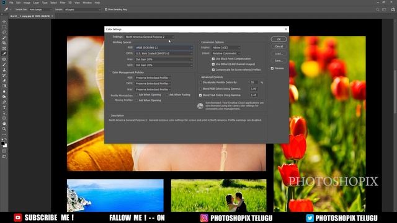Click the Save... button
The width and height of the screenshot is (397, 223).
[279, 61]
